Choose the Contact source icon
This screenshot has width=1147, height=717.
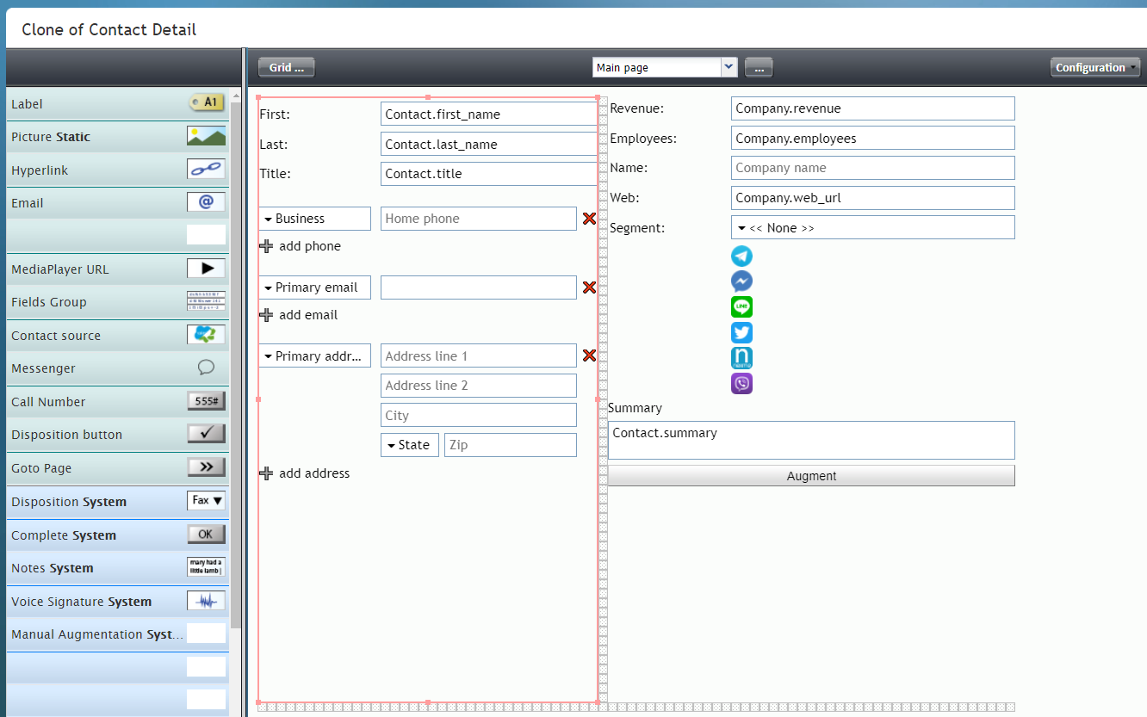tap(207, 335)
